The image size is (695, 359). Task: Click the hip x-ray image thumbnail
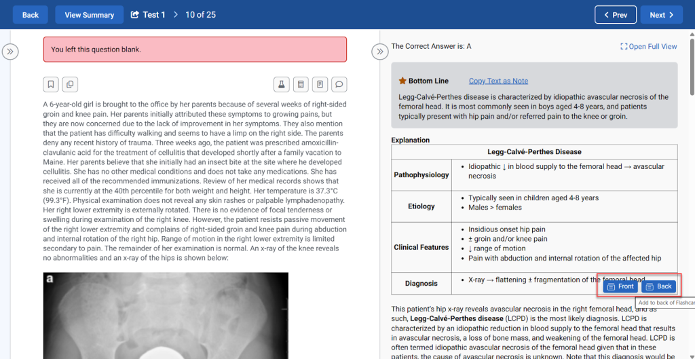tap(166, 315)
